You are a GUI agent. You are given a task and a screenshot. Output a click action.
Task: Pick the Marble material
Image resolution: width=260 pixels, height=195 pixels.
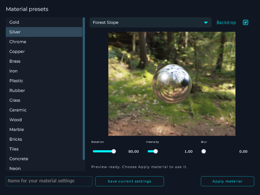tap(44, 130)
